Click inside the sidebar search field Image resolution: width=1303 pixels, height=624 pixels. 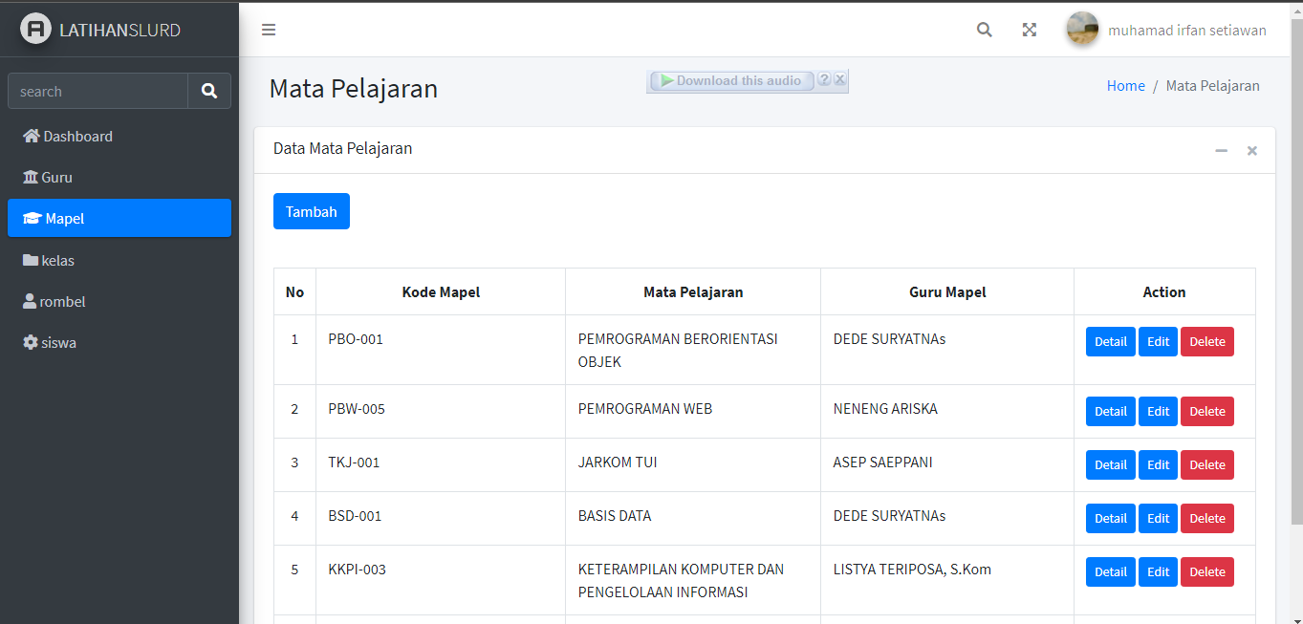point(98,90)
